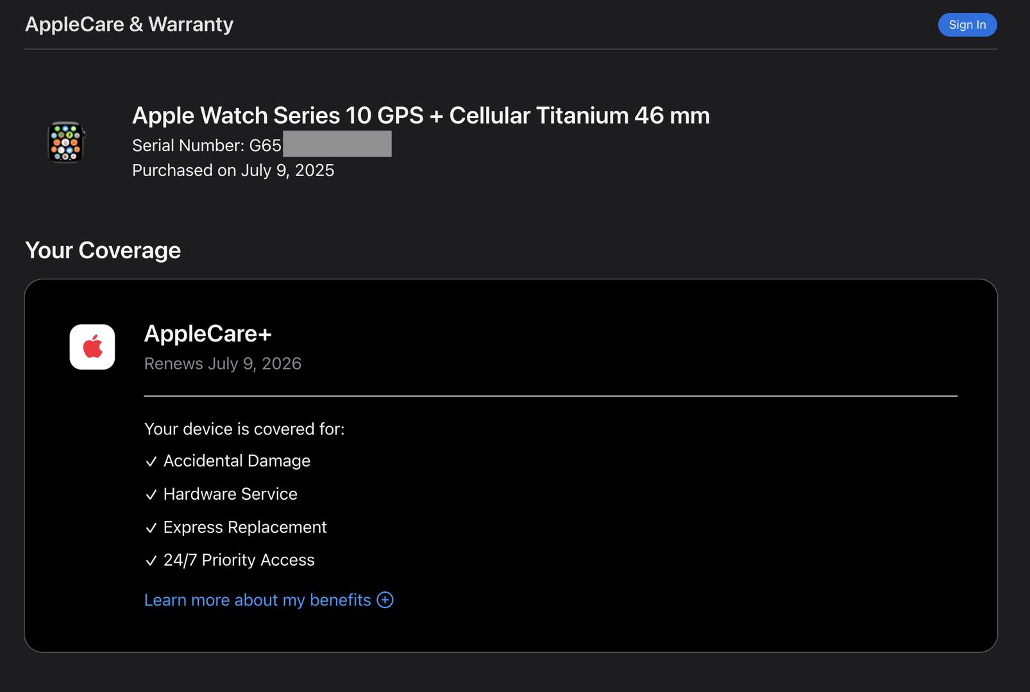Viewport: 1030px width, 692px height.
Task: Click the checkmark next to Hardware Service
Action: pyautogui.click(x=151, y=495)
